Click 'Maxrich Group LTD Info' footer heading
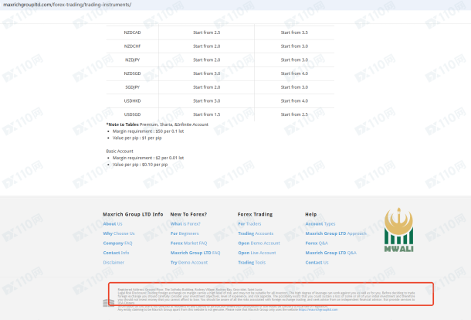The height and width of the screenshot is (320, 471). coord(133,214)
